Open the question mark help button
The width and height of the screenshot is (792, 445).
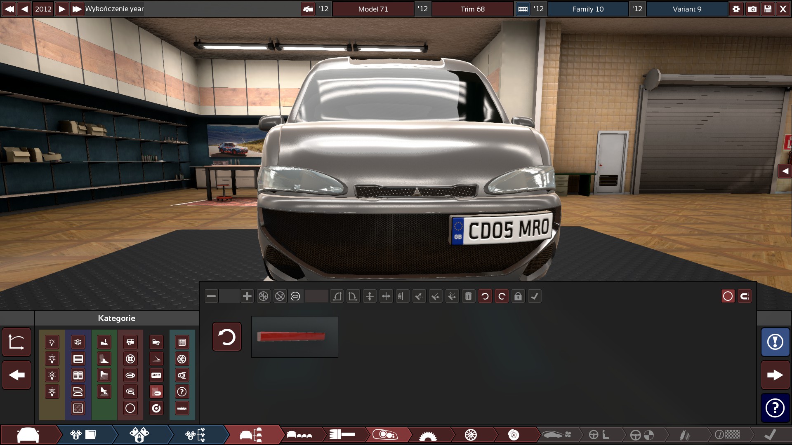click(x=775, y=408)
